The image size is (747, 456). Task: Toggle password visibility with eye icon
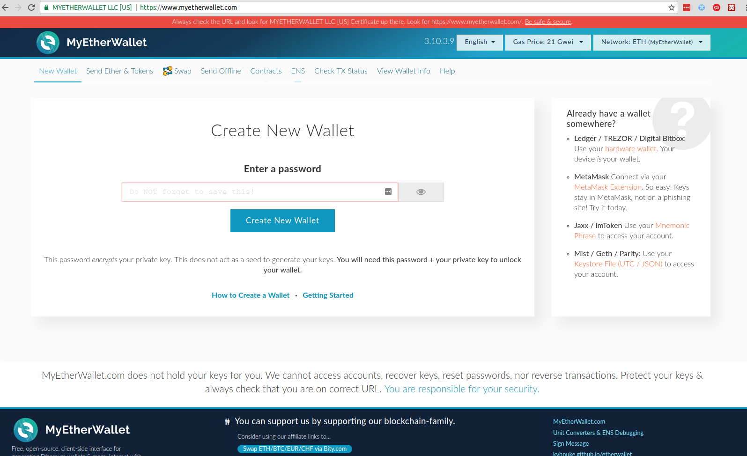click(x=421, y=192)
